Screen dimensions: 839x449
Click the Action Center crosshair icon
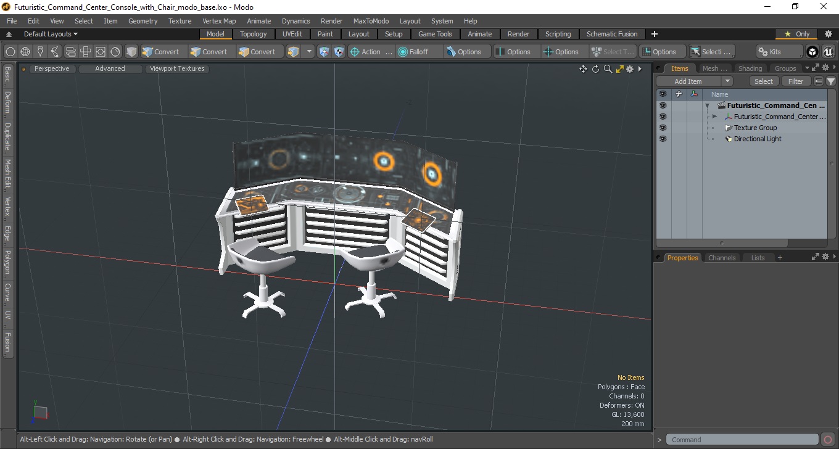click(355, 52)
